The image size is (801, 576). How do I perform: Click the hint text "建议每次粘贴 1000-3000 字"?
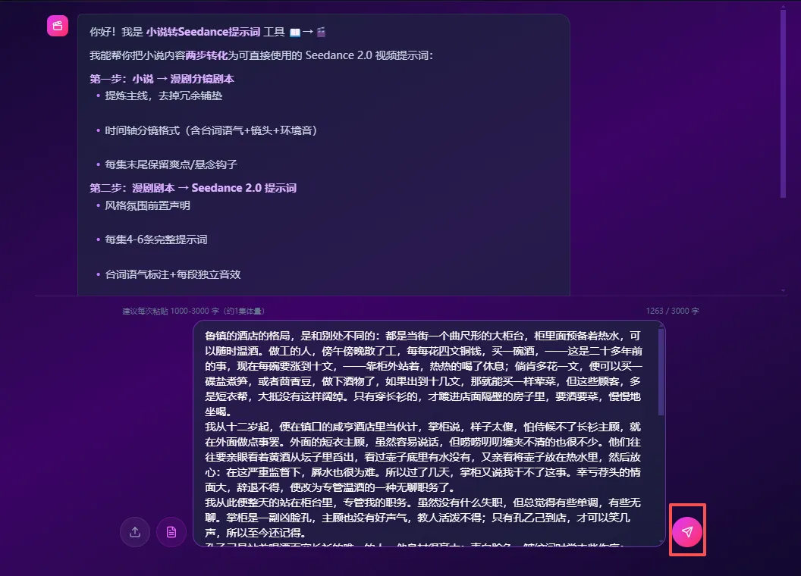[x=170, y=311]
